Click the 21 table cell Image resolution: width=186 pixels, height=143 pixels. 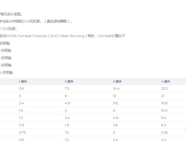tap(163, 96)
